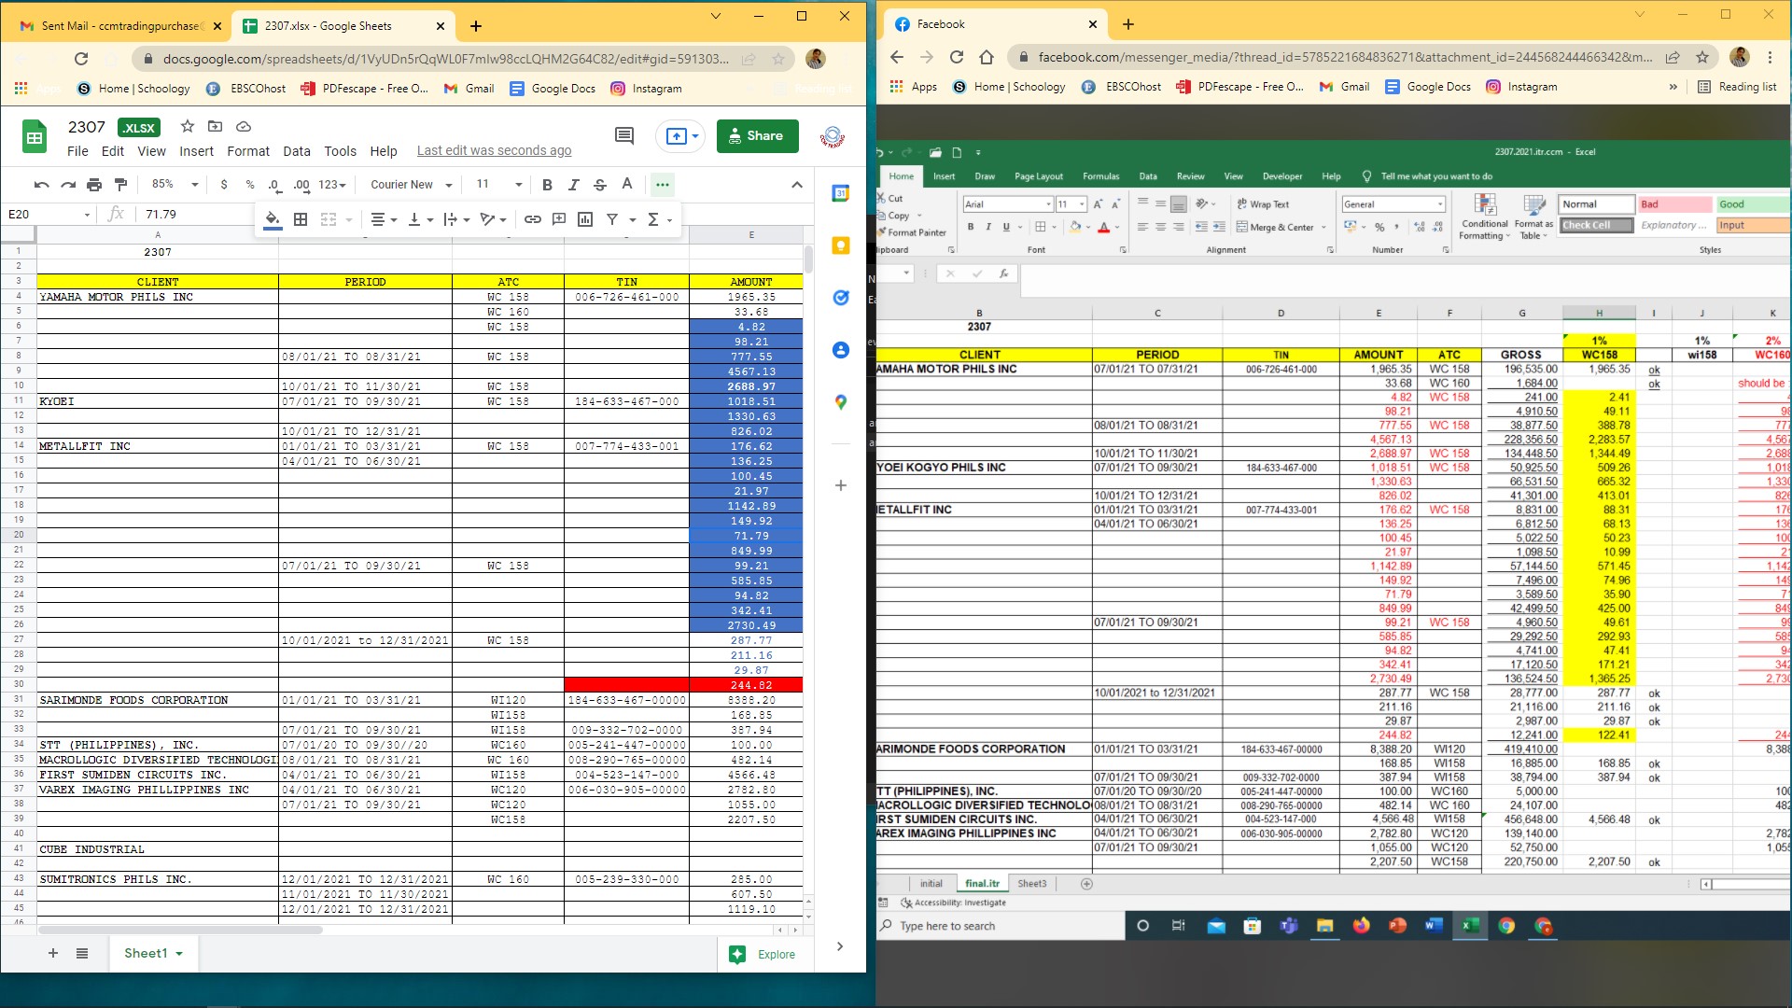Screen dimensions: 1792x1008
Task: Open the General number format dropdown
Action: 1393,204
